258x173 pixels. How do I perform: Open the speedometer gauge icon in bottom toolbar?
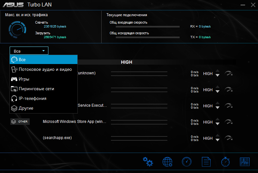(x=187, y=162)
